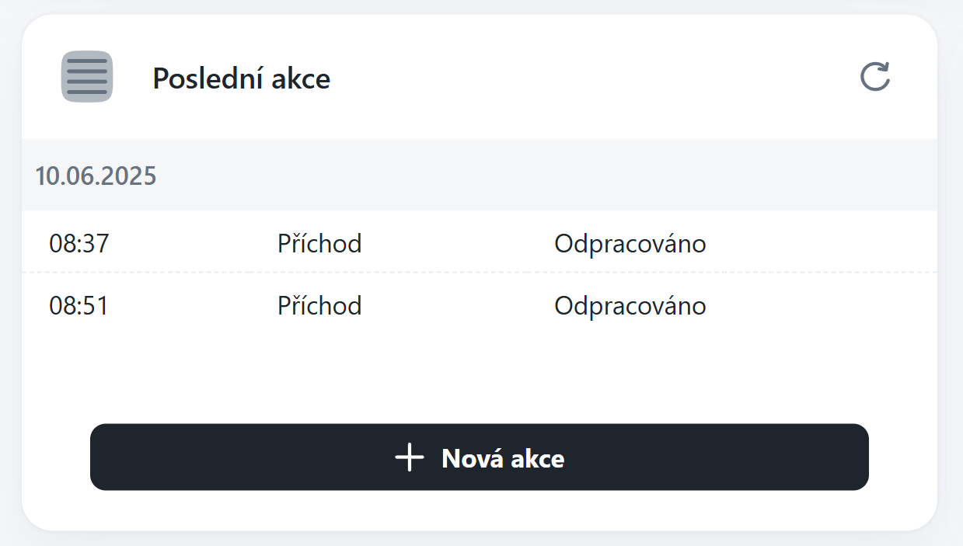The image size is (963, 546).
Task: Click the plus icon inside Nová akce
Action: (410, 457)
